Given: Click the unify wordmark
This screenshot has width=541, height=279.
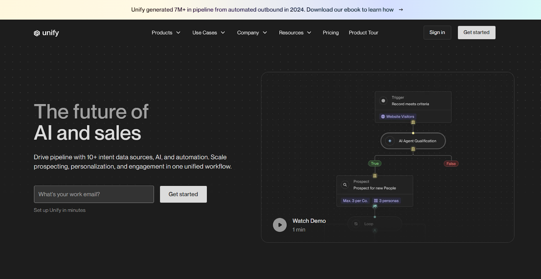Looking at the screenshot, I should pyautogui.click(x=51, y=33).
